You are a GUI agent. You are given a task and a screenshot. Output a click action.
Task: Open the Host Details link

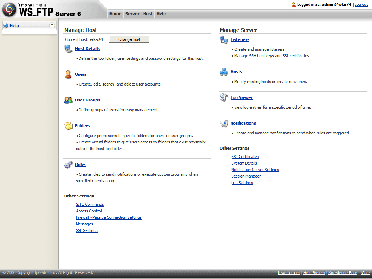[87, 49]
